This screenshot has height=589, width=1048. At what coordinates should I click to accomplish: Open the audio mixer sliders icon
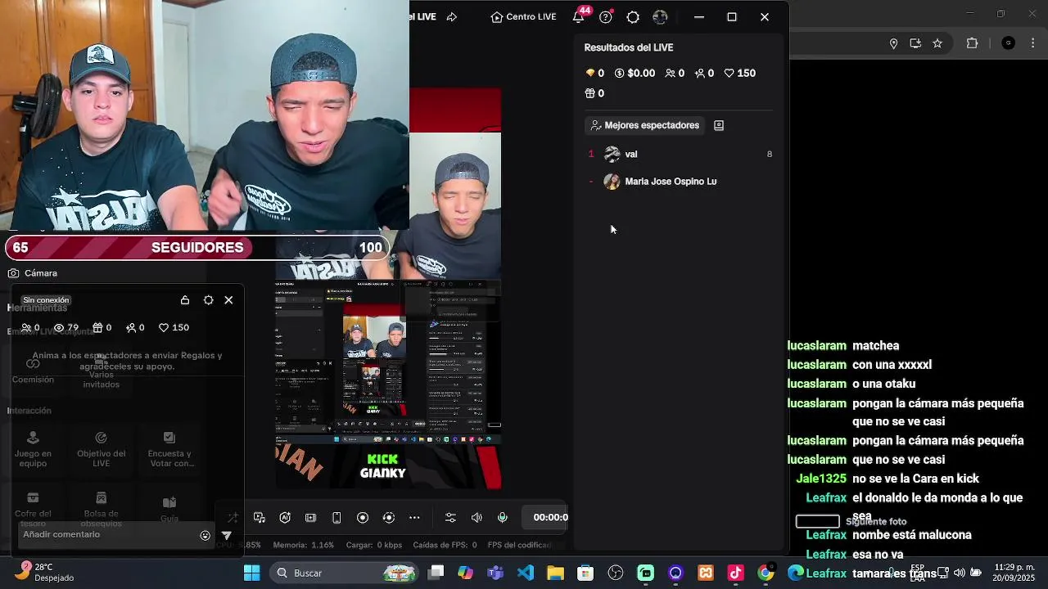pos(450,517)
